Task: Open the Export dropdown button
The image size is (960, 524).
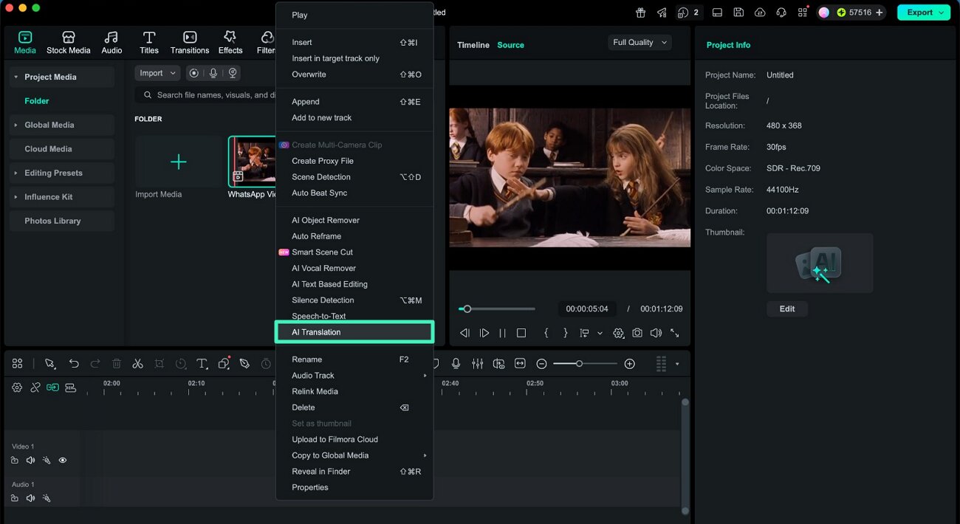Action: (x=924, y=12)
